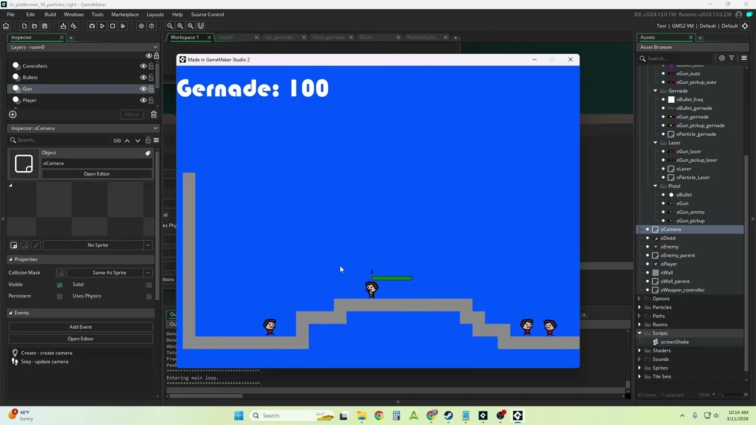
Task: Delete the layer with the trash icon
Action: (x=154, y=115)
